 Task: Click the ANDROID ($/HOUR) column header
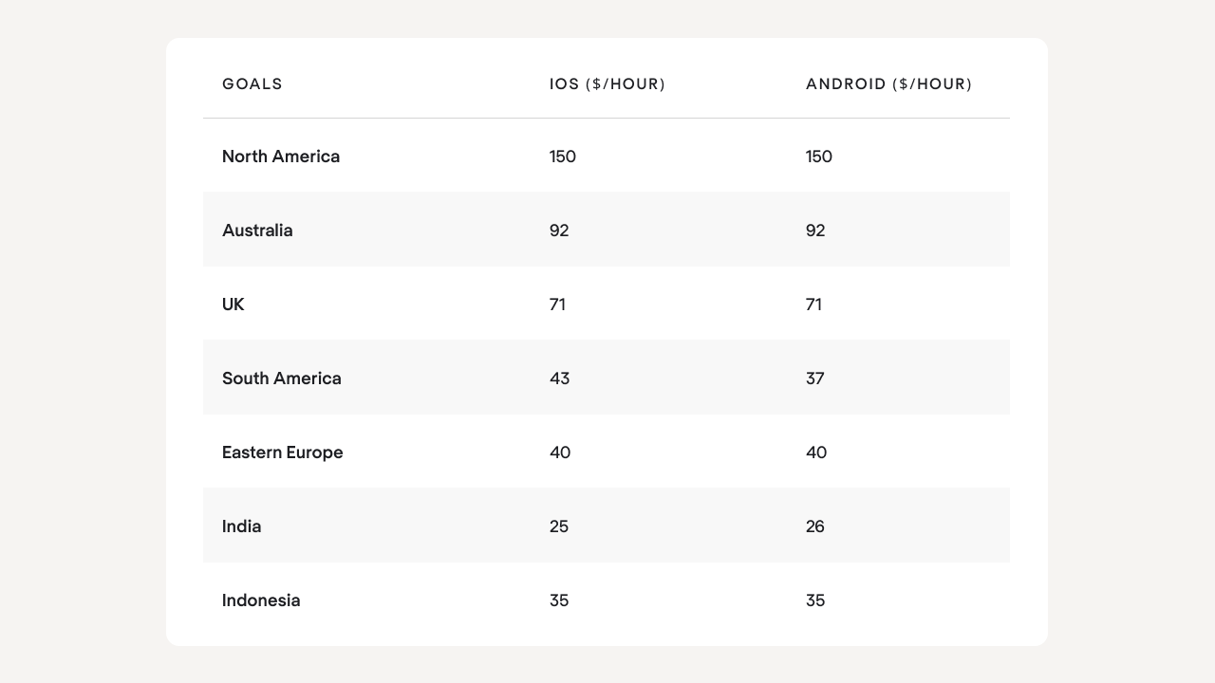click(889, 84)
